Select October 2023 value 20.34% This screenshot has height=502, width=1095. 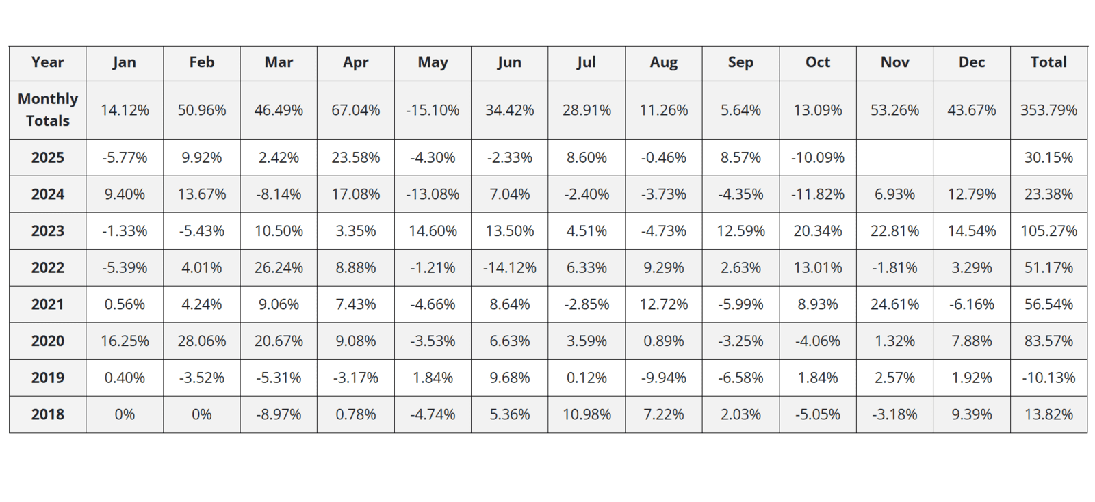817,231
